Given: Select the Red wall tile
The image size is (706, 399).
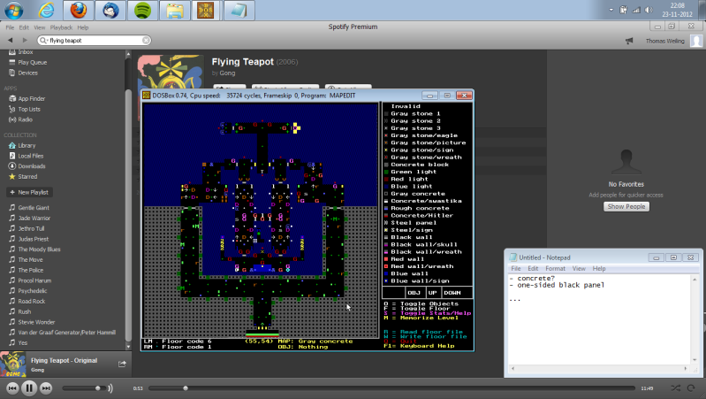Looking at the screenshot, I should point(407,259).
